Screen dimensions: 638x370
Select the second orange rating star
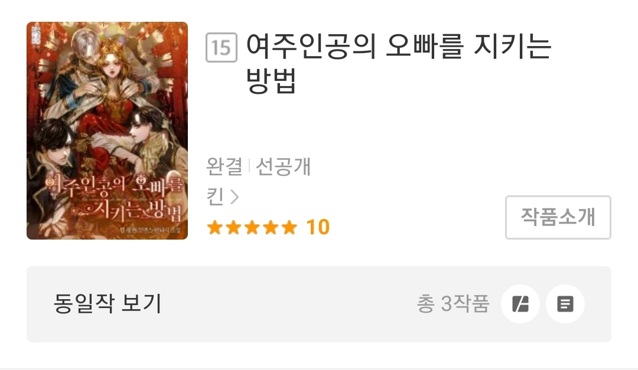click(233, 227)
